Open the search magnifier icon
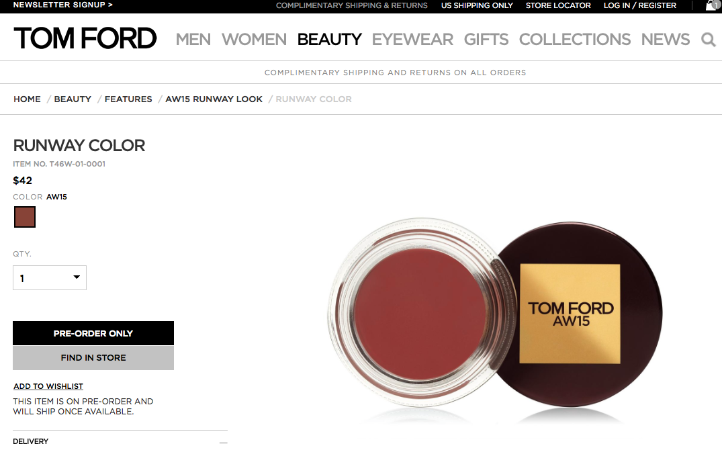Image resolution: width=722 pixels, height=450 pixels. [x=708, y=40]
